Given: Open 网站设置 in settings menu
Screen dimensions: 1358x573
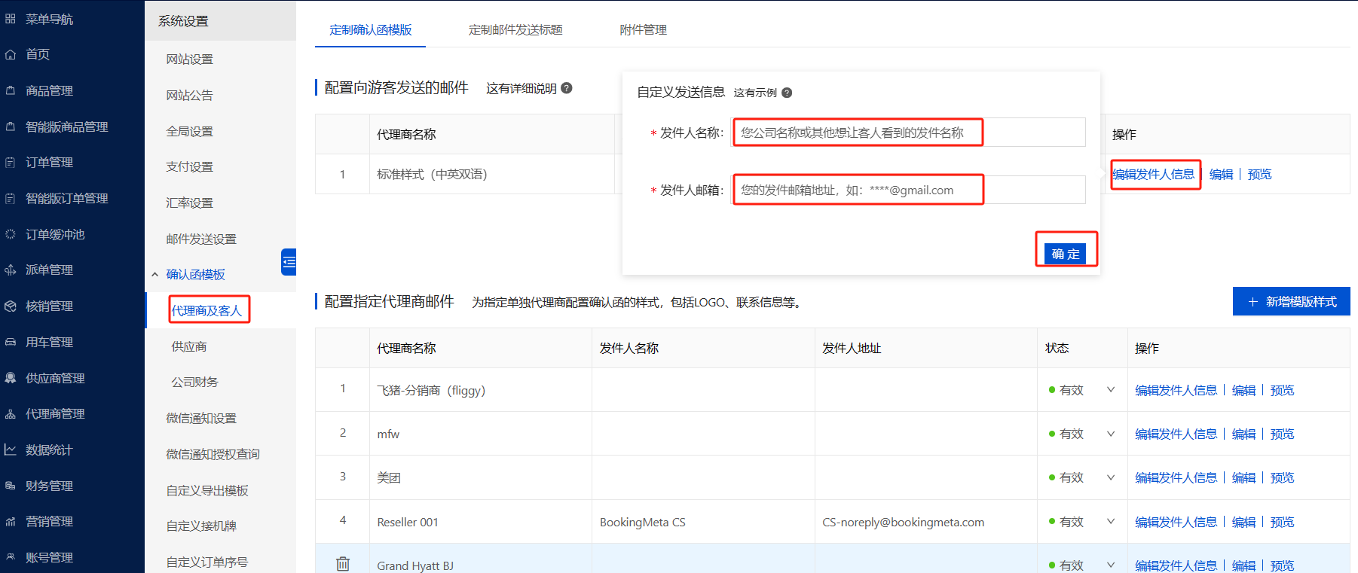Looking at the screenshot, I should point(190,59).
